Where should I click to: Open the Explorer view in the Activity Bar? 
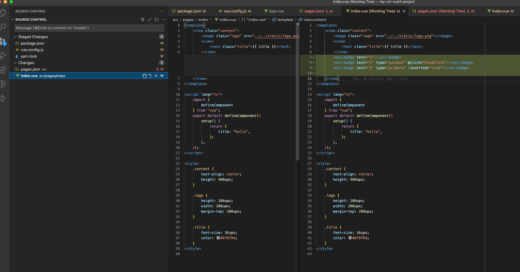point(4,13)
